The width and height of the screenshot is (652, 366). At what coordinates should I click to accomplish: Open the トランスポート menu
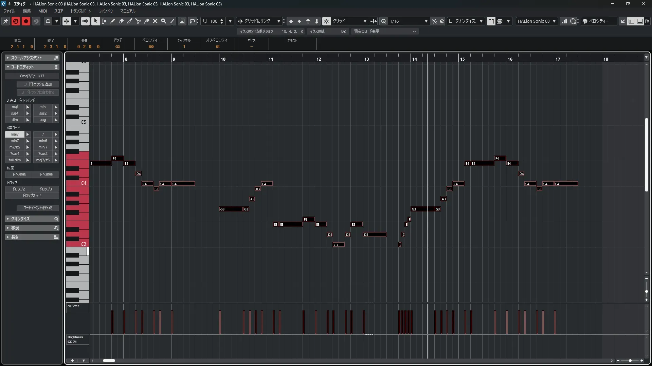click(x=81, y=11)
